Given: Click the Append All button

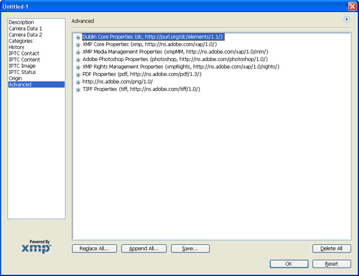Looking at the screenshot, I should pos(144,248).
